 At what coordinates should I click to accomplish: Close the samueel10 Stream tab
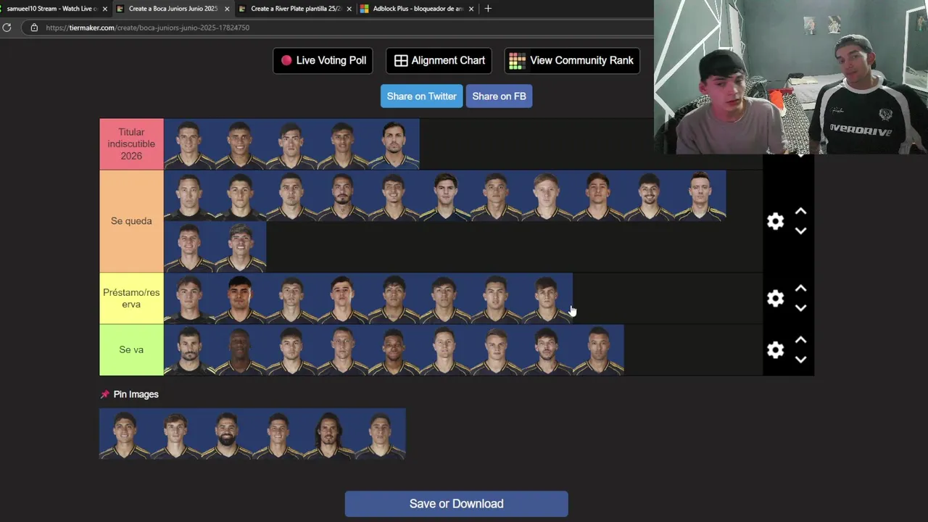click(105, 9)
